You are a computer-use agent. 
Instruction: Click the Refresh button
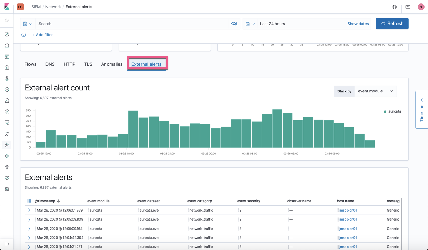392,24
